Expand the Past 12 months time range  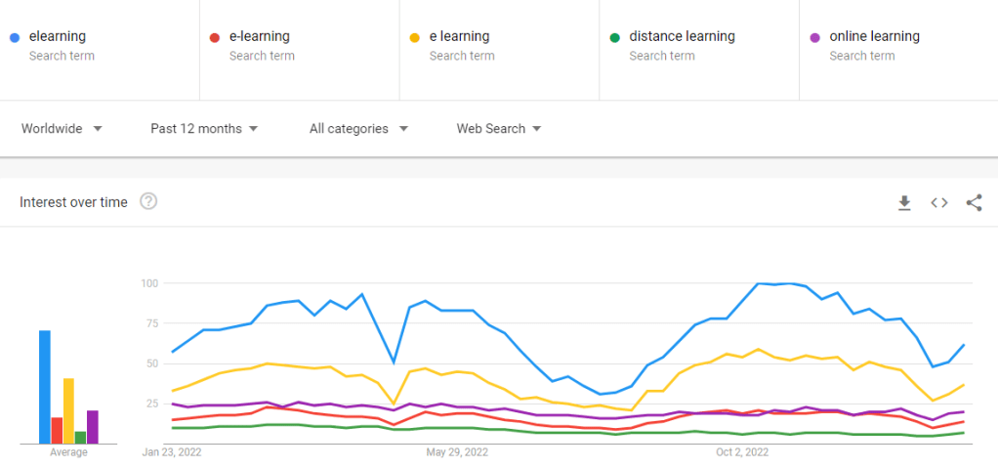coord(204,128)
